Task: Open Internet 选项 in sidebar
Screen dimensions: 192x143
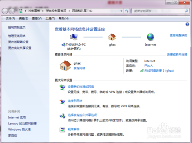Action: click(17, 117)
